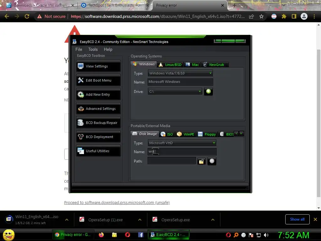This screenshot has width=321, height=241.
Task: Switch to Privacy error Chrome taskbar item
Action: tap(73, 235)
